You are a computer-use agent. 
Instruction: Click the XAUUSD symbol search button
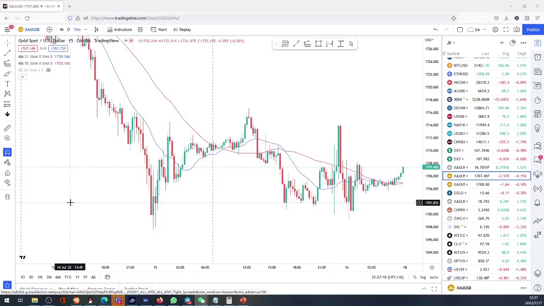point(28,29)
